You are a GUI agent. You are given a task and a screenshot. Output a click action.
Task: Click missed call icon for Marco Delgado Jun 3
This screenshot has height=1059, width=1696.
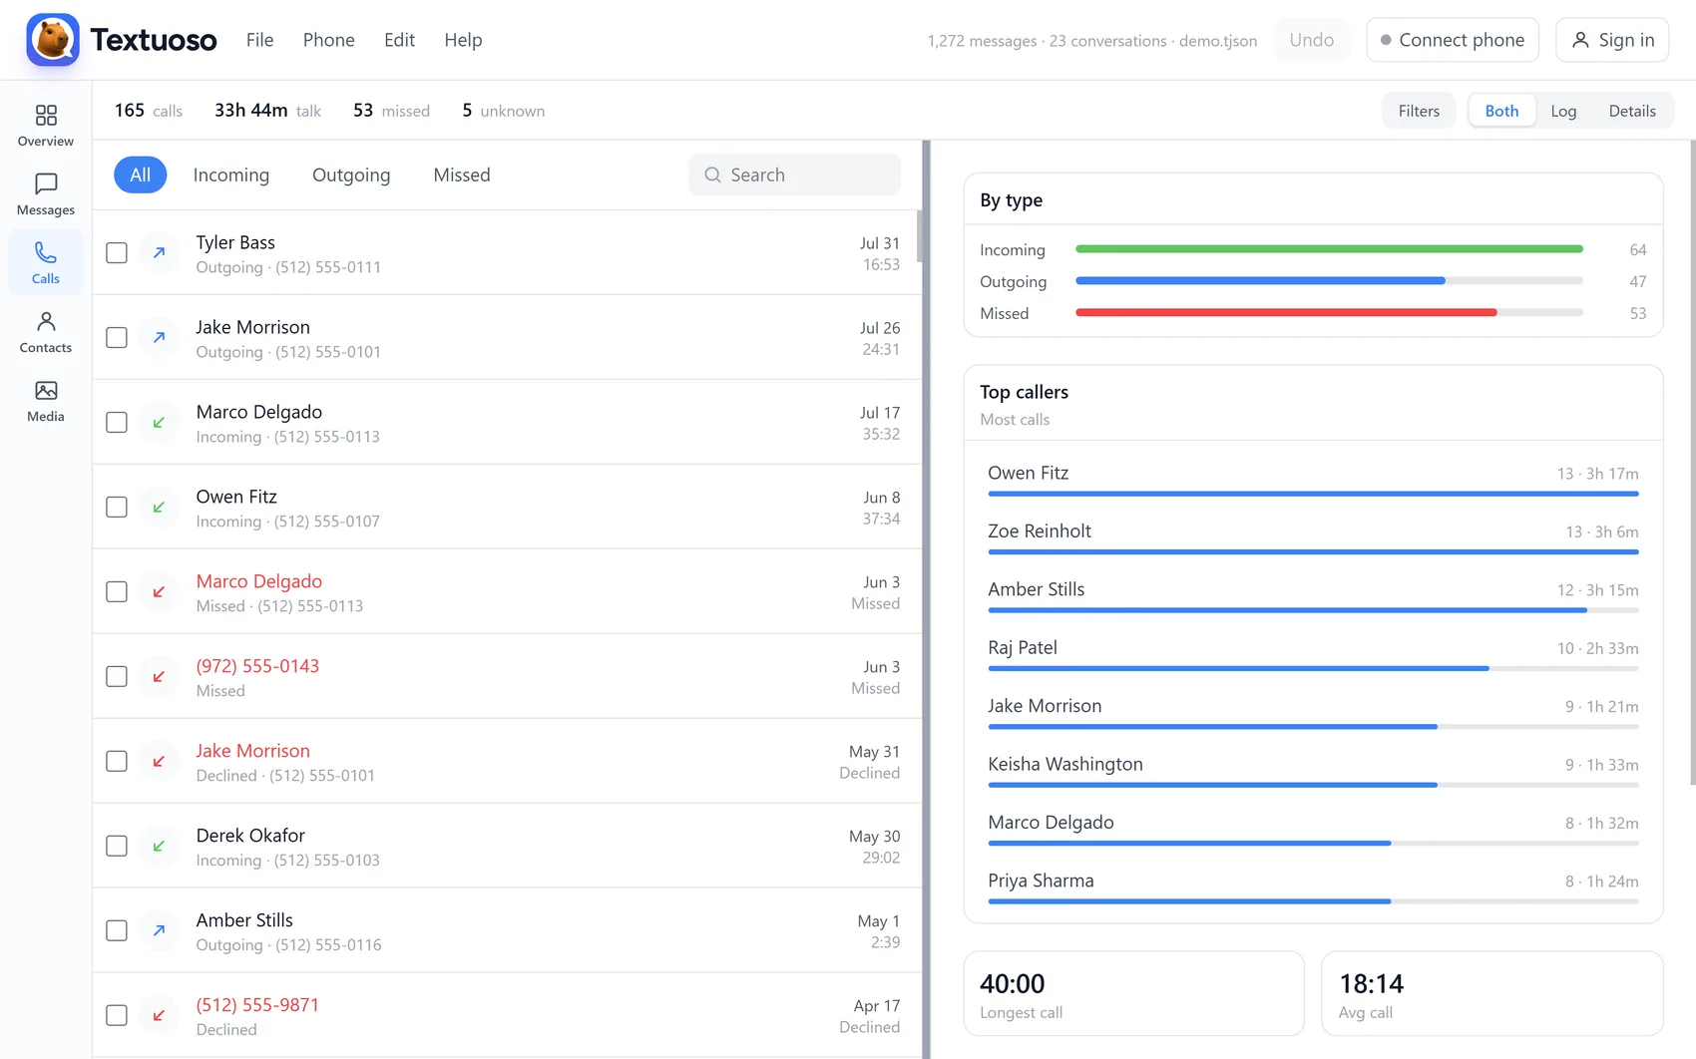pos(159,592)
